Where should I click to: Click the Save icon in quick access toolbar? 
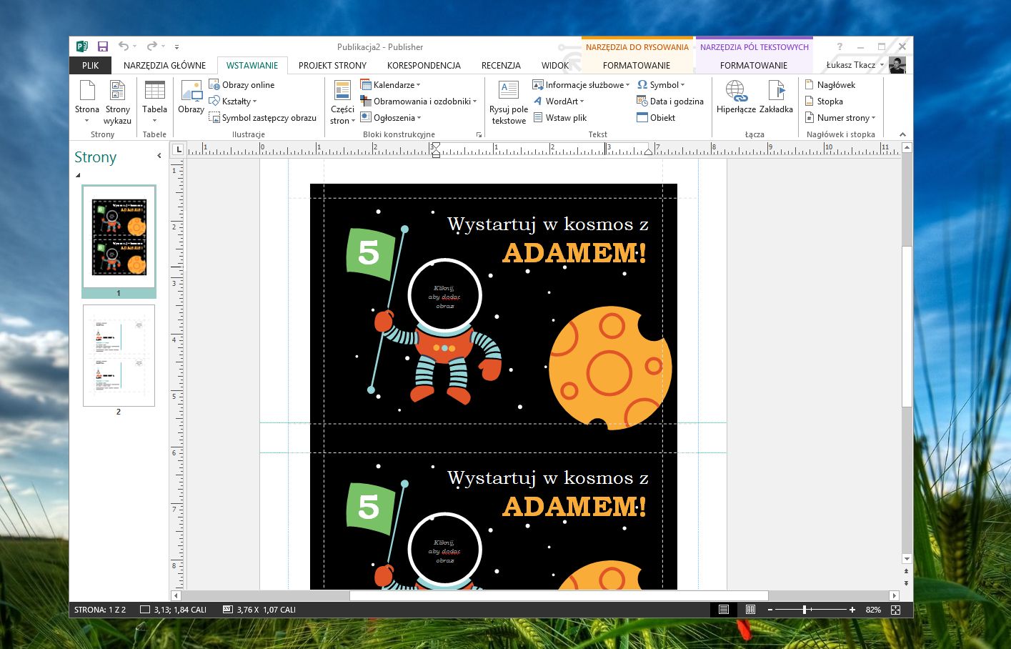tap(103, 46)
